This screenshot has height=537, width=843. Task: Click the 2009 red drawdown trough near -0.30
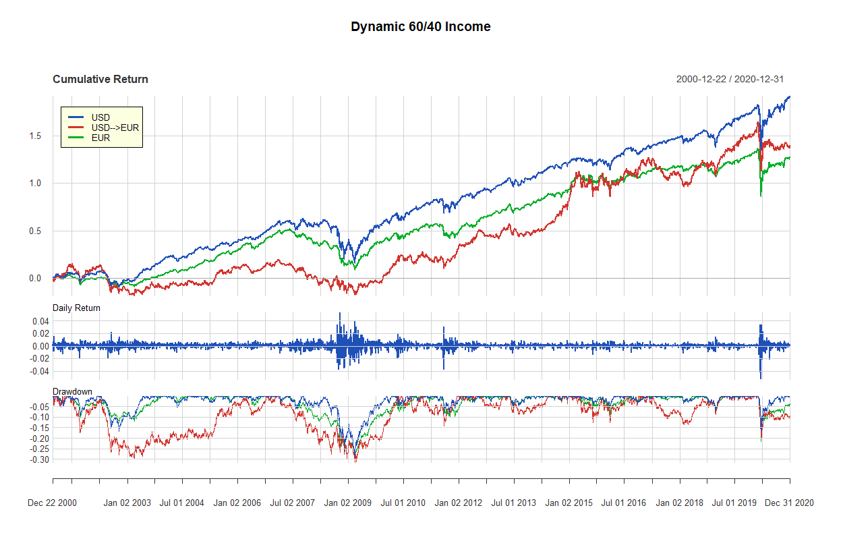click(x=355, y=458)
